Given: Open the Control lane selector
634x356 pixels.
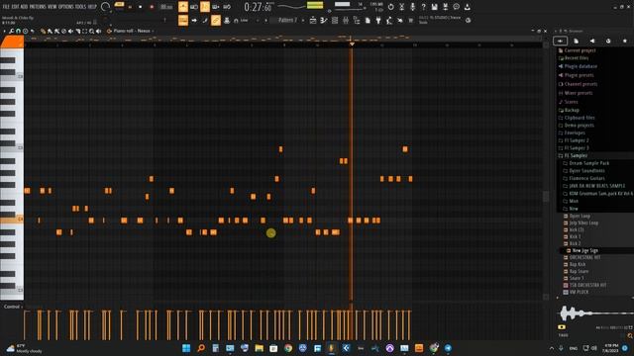Looking at the screenshot, I should tap(12, 307).
